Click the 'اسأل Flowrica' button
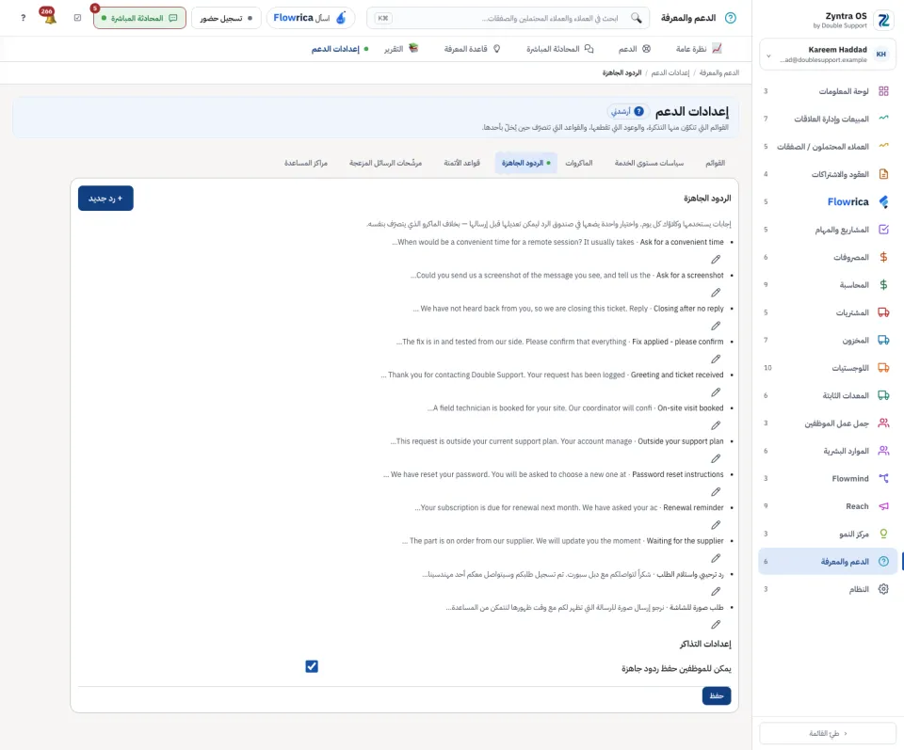Viewport: 904px width, 750px height. click(x=310, y=18)
